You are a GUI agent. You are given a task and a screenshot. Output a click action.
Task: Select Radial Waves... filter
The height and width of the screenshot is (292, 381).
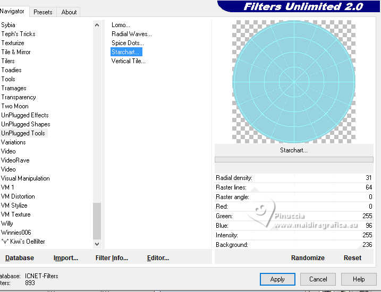point(131,34)
